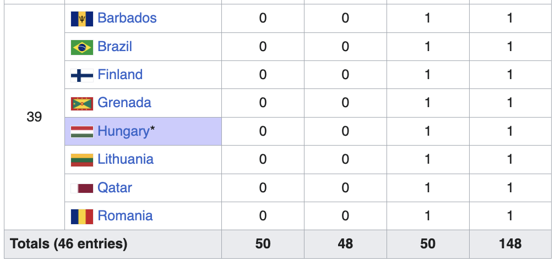This screenshot has height=267, width=555.
Task: Click the Lithuania flag icon
Action: coord(82,160)
